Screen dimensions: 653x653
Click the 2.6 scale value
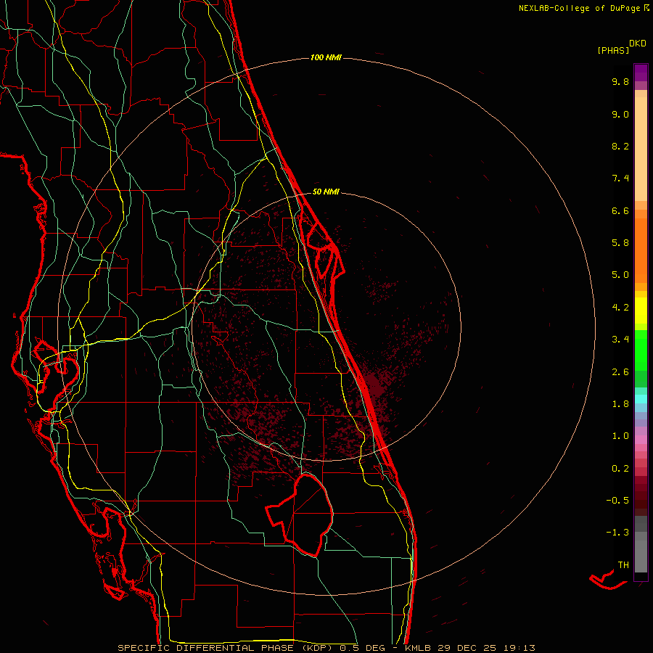click(x=620, y=372)
